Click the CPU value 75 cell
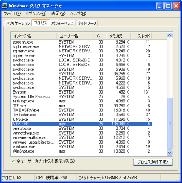Screen dimensions: 182x183 [101, 97]
